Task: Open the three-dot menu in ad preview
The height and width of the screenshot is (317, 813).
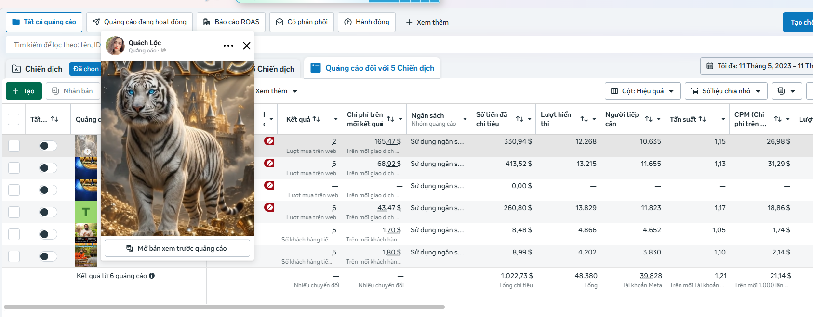Action: [228, 46]
